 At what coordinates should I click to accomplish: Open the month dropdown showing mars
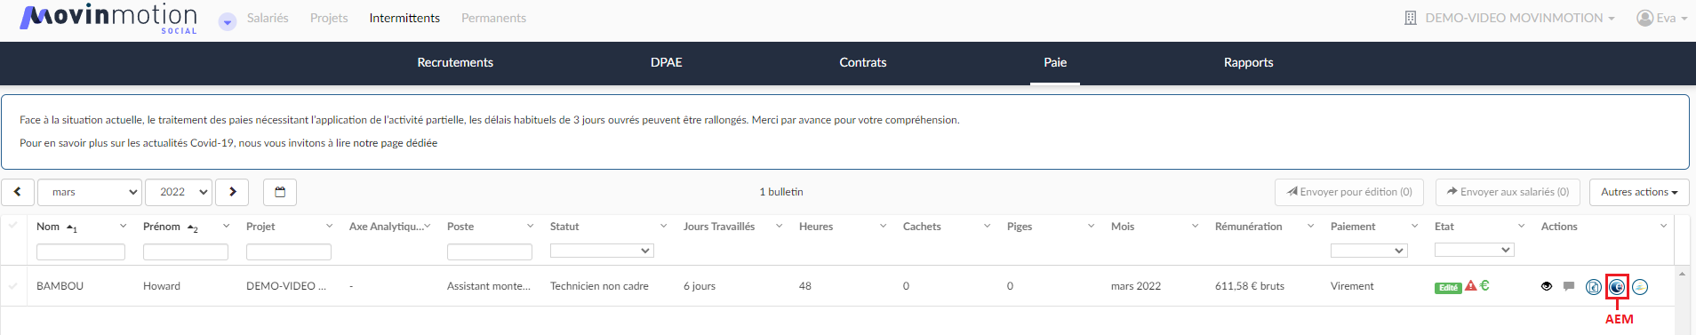pos(90,192)
